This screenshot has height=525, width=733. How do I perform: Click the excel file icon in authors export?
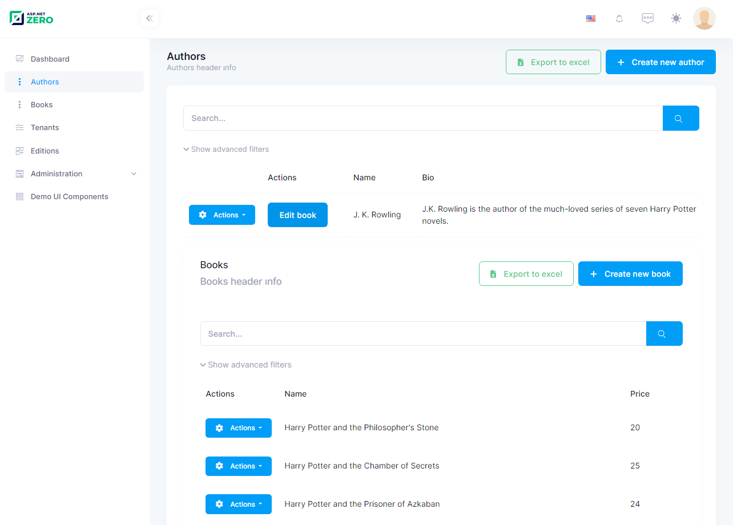(x=520, y=62)
